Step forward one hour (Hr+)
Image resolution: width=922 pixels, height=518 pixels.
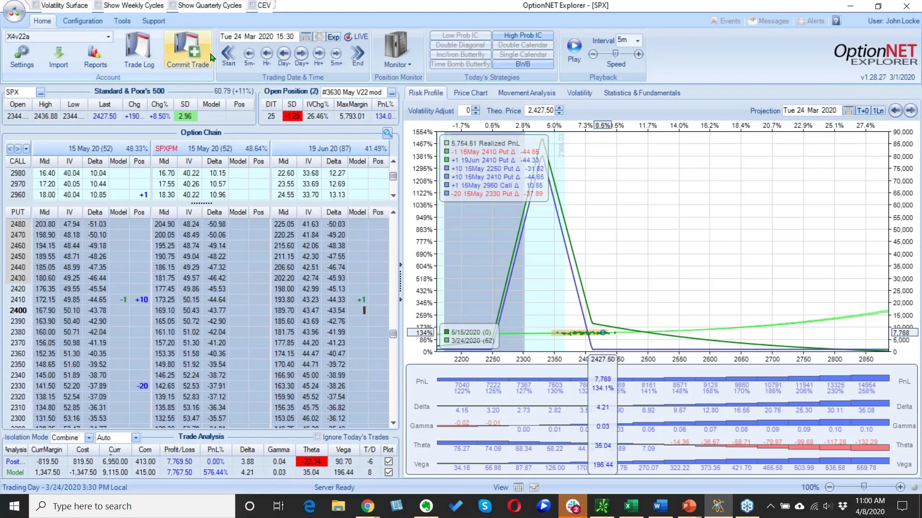319,56
